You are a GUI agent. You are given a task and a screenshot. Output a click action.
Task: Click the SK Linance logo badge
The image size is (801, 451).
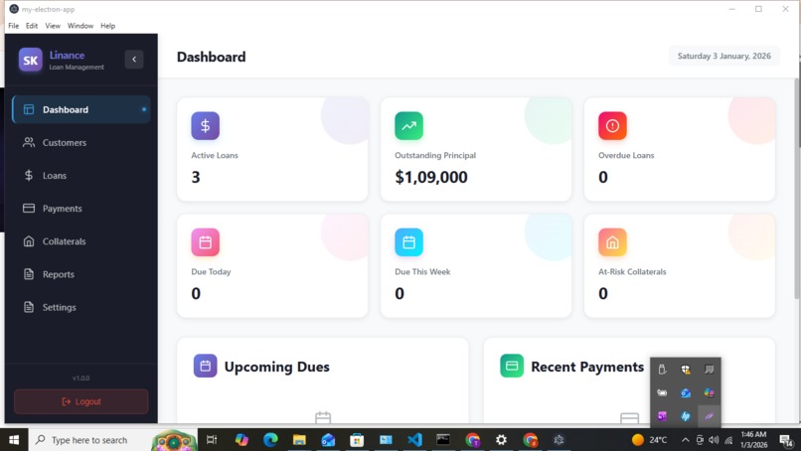pyautogui.click(x=30, y=61)
